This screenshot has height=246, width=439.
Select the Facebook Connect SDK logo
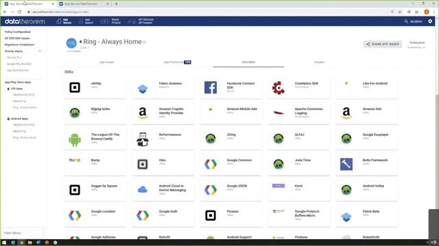pyautogui.click(x=211, y=87)
